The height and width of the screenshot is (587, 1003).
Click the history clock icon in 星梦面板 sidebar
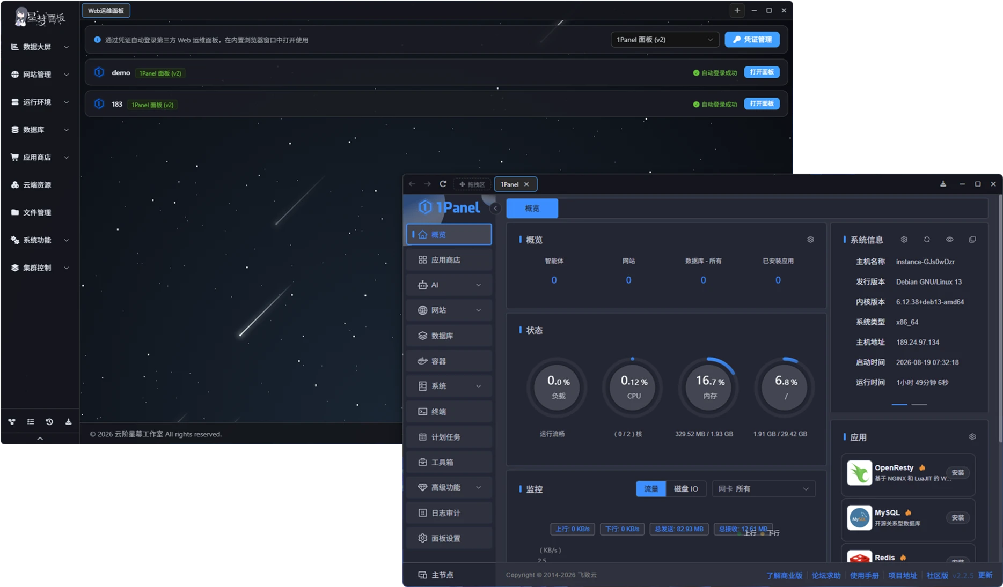[x=49, y=422]
